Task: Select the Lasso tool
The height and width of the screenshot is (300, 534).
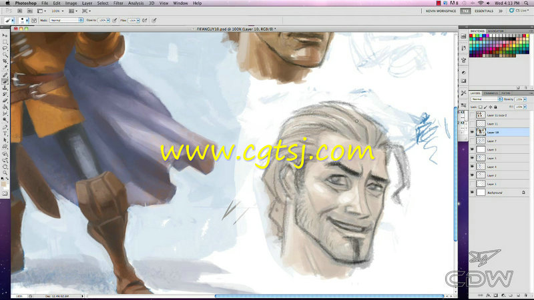Action: (5, 48)
